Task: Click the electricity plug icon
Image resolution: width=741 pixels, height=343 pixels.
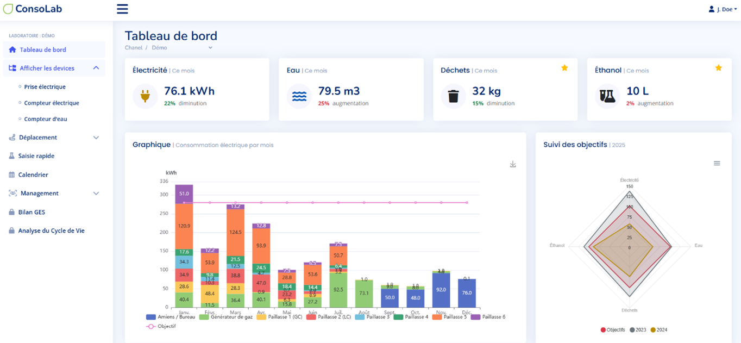Action: 145,96
